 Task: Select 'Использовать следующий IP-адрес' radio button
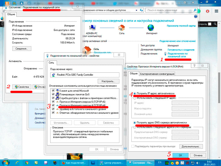(x=135, y=98)
